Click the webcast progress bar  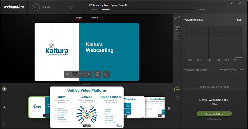(149, 10)
